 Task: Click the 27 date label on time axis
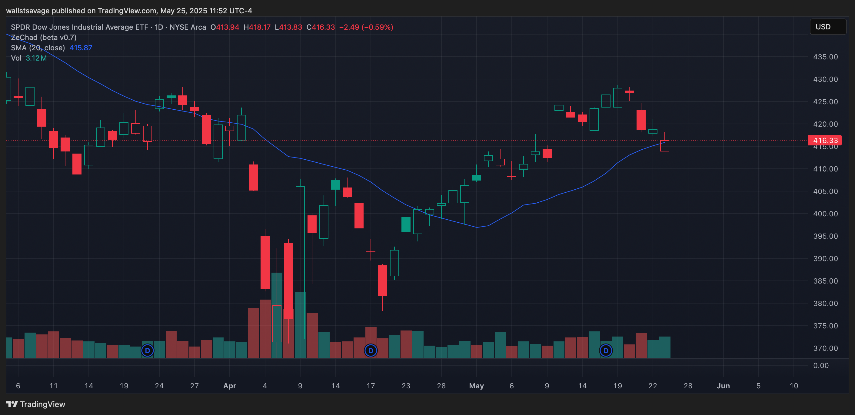(x=195, y=386)
